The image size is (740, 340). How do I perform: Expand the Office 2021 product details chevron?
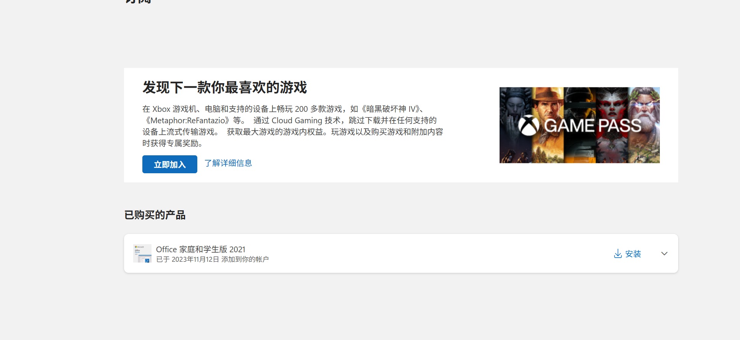(664, 253)
